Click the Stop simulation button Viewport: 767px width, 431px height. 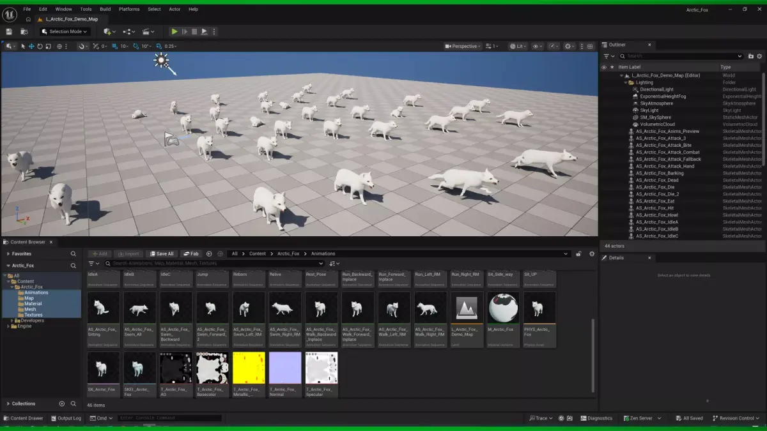pos(194,31)
